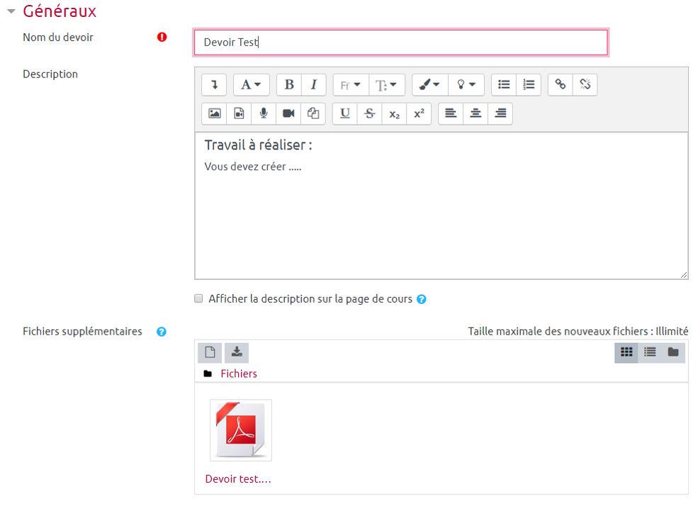Click the microphone record audio icon
Screen dimensions: 698x506
(x=264, y=113)
